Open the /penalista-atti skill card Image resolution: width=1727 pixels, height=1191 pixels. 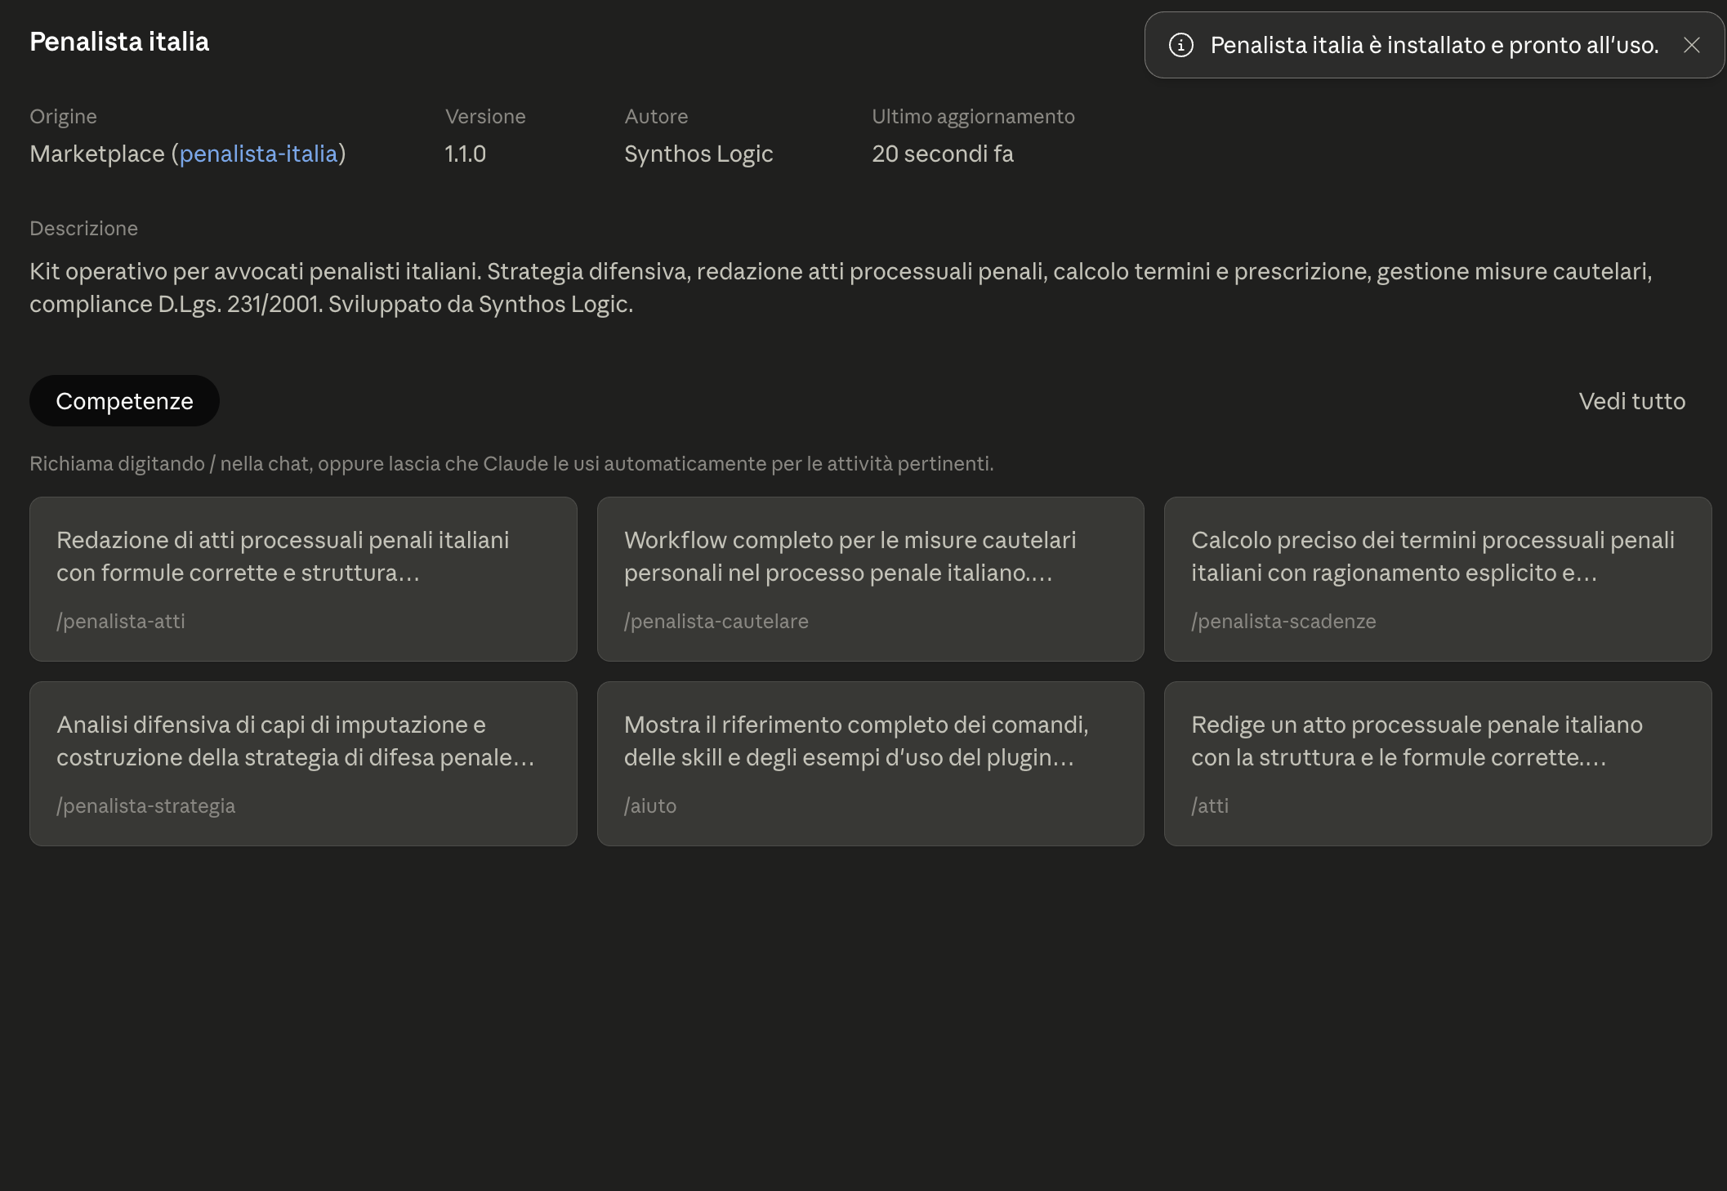click(x=303, y=579)
